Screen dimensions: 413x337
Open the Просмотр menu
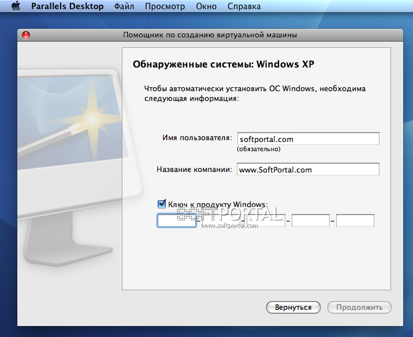pyautogui.click(x=165, y=6)
